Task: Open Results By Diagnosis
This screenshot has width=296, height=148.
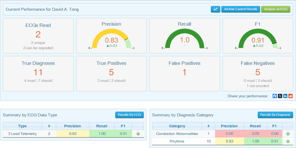Action: pyautogui.click(x=275, y=115)
